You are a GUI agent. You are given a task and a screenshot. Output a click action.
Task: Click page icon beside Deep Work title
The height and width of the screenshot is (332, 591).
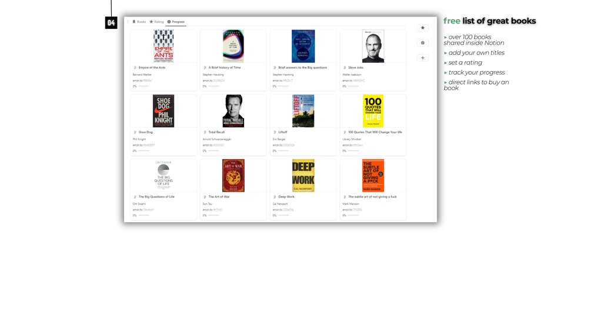point(275,197)
